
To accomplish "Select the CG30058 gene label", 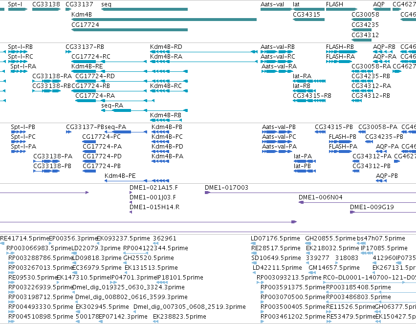I will (x=365, y=14).
